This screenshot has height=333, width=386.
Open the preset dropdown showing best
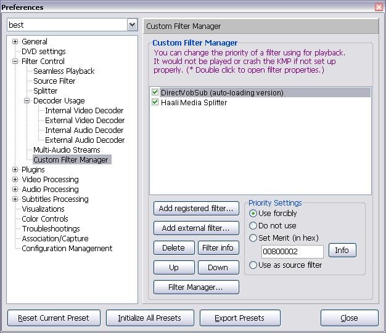(132, 25)
